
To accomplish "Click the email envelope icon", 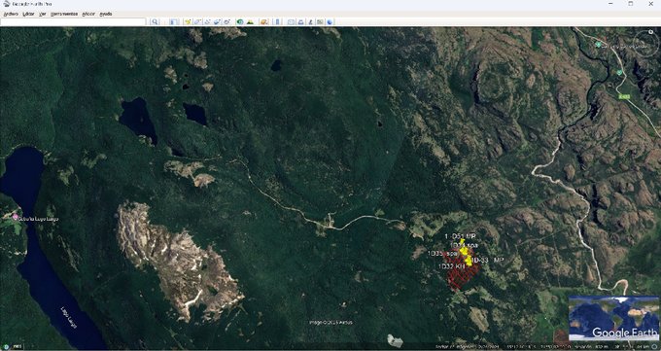I will click(x=292, y=21).
